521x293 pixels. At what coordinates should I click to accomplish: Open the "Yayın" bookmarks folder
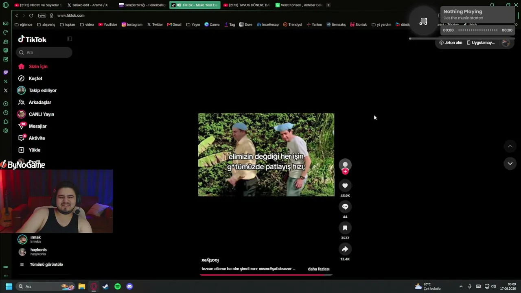(193, 24)
